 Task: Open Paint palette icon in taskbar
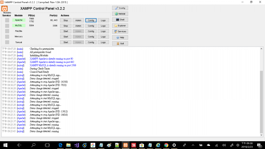(109, 145)
